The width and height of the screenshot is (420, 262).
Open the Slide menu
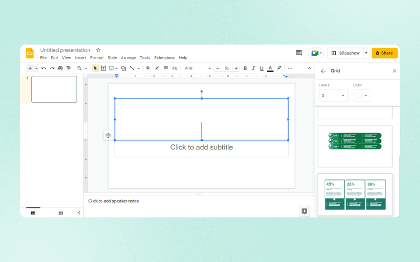112,58
